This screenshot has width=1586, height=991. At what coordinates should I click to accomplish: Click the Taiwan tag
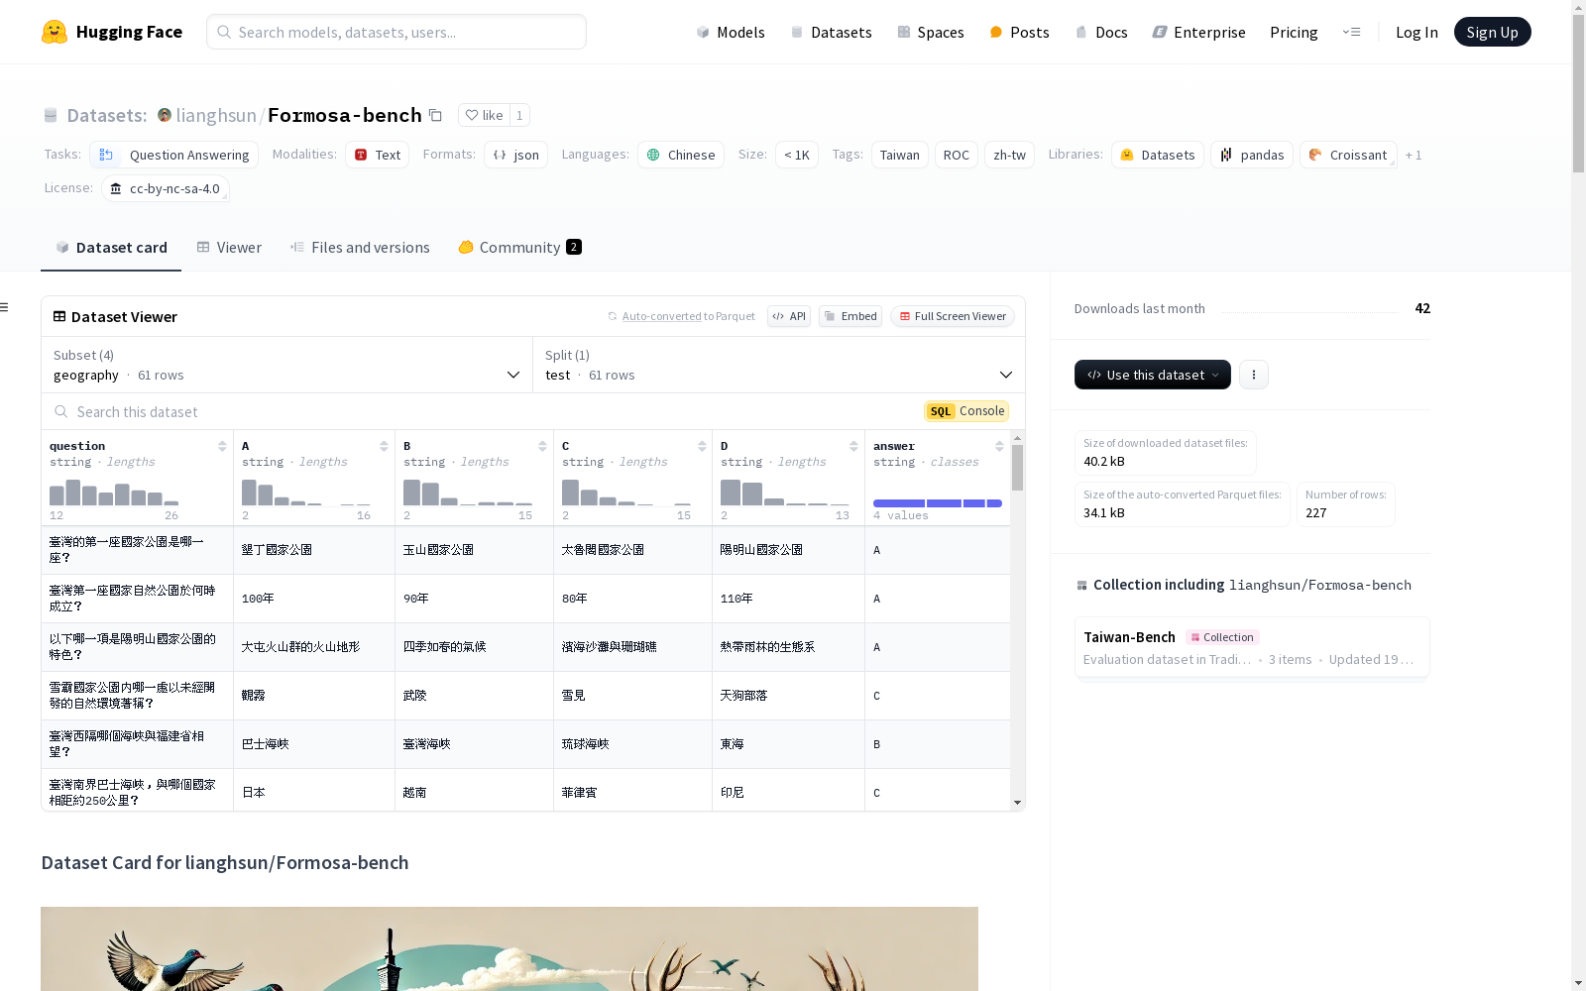click(x=899, y=155)
